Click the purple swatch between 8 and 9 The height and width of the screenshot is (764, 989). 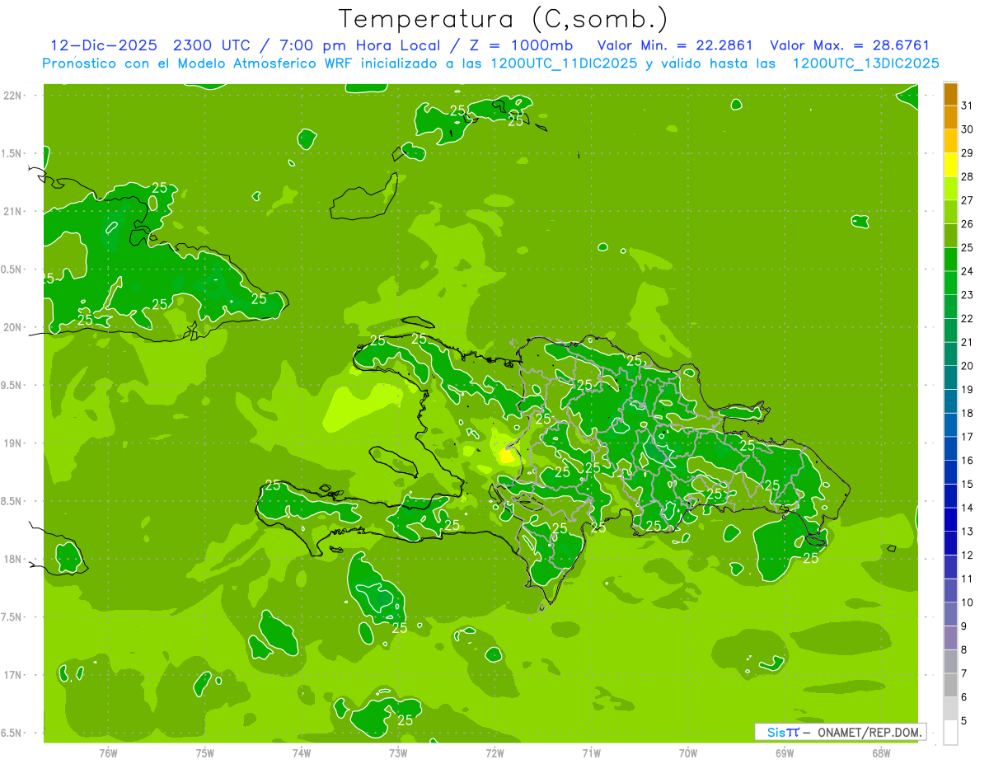[950, 638]
